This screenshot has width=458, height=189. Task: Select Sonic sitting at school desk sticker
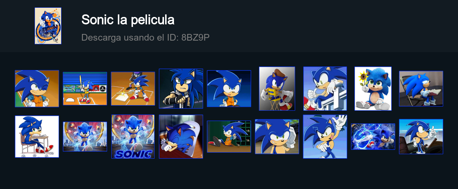(37, 137)
